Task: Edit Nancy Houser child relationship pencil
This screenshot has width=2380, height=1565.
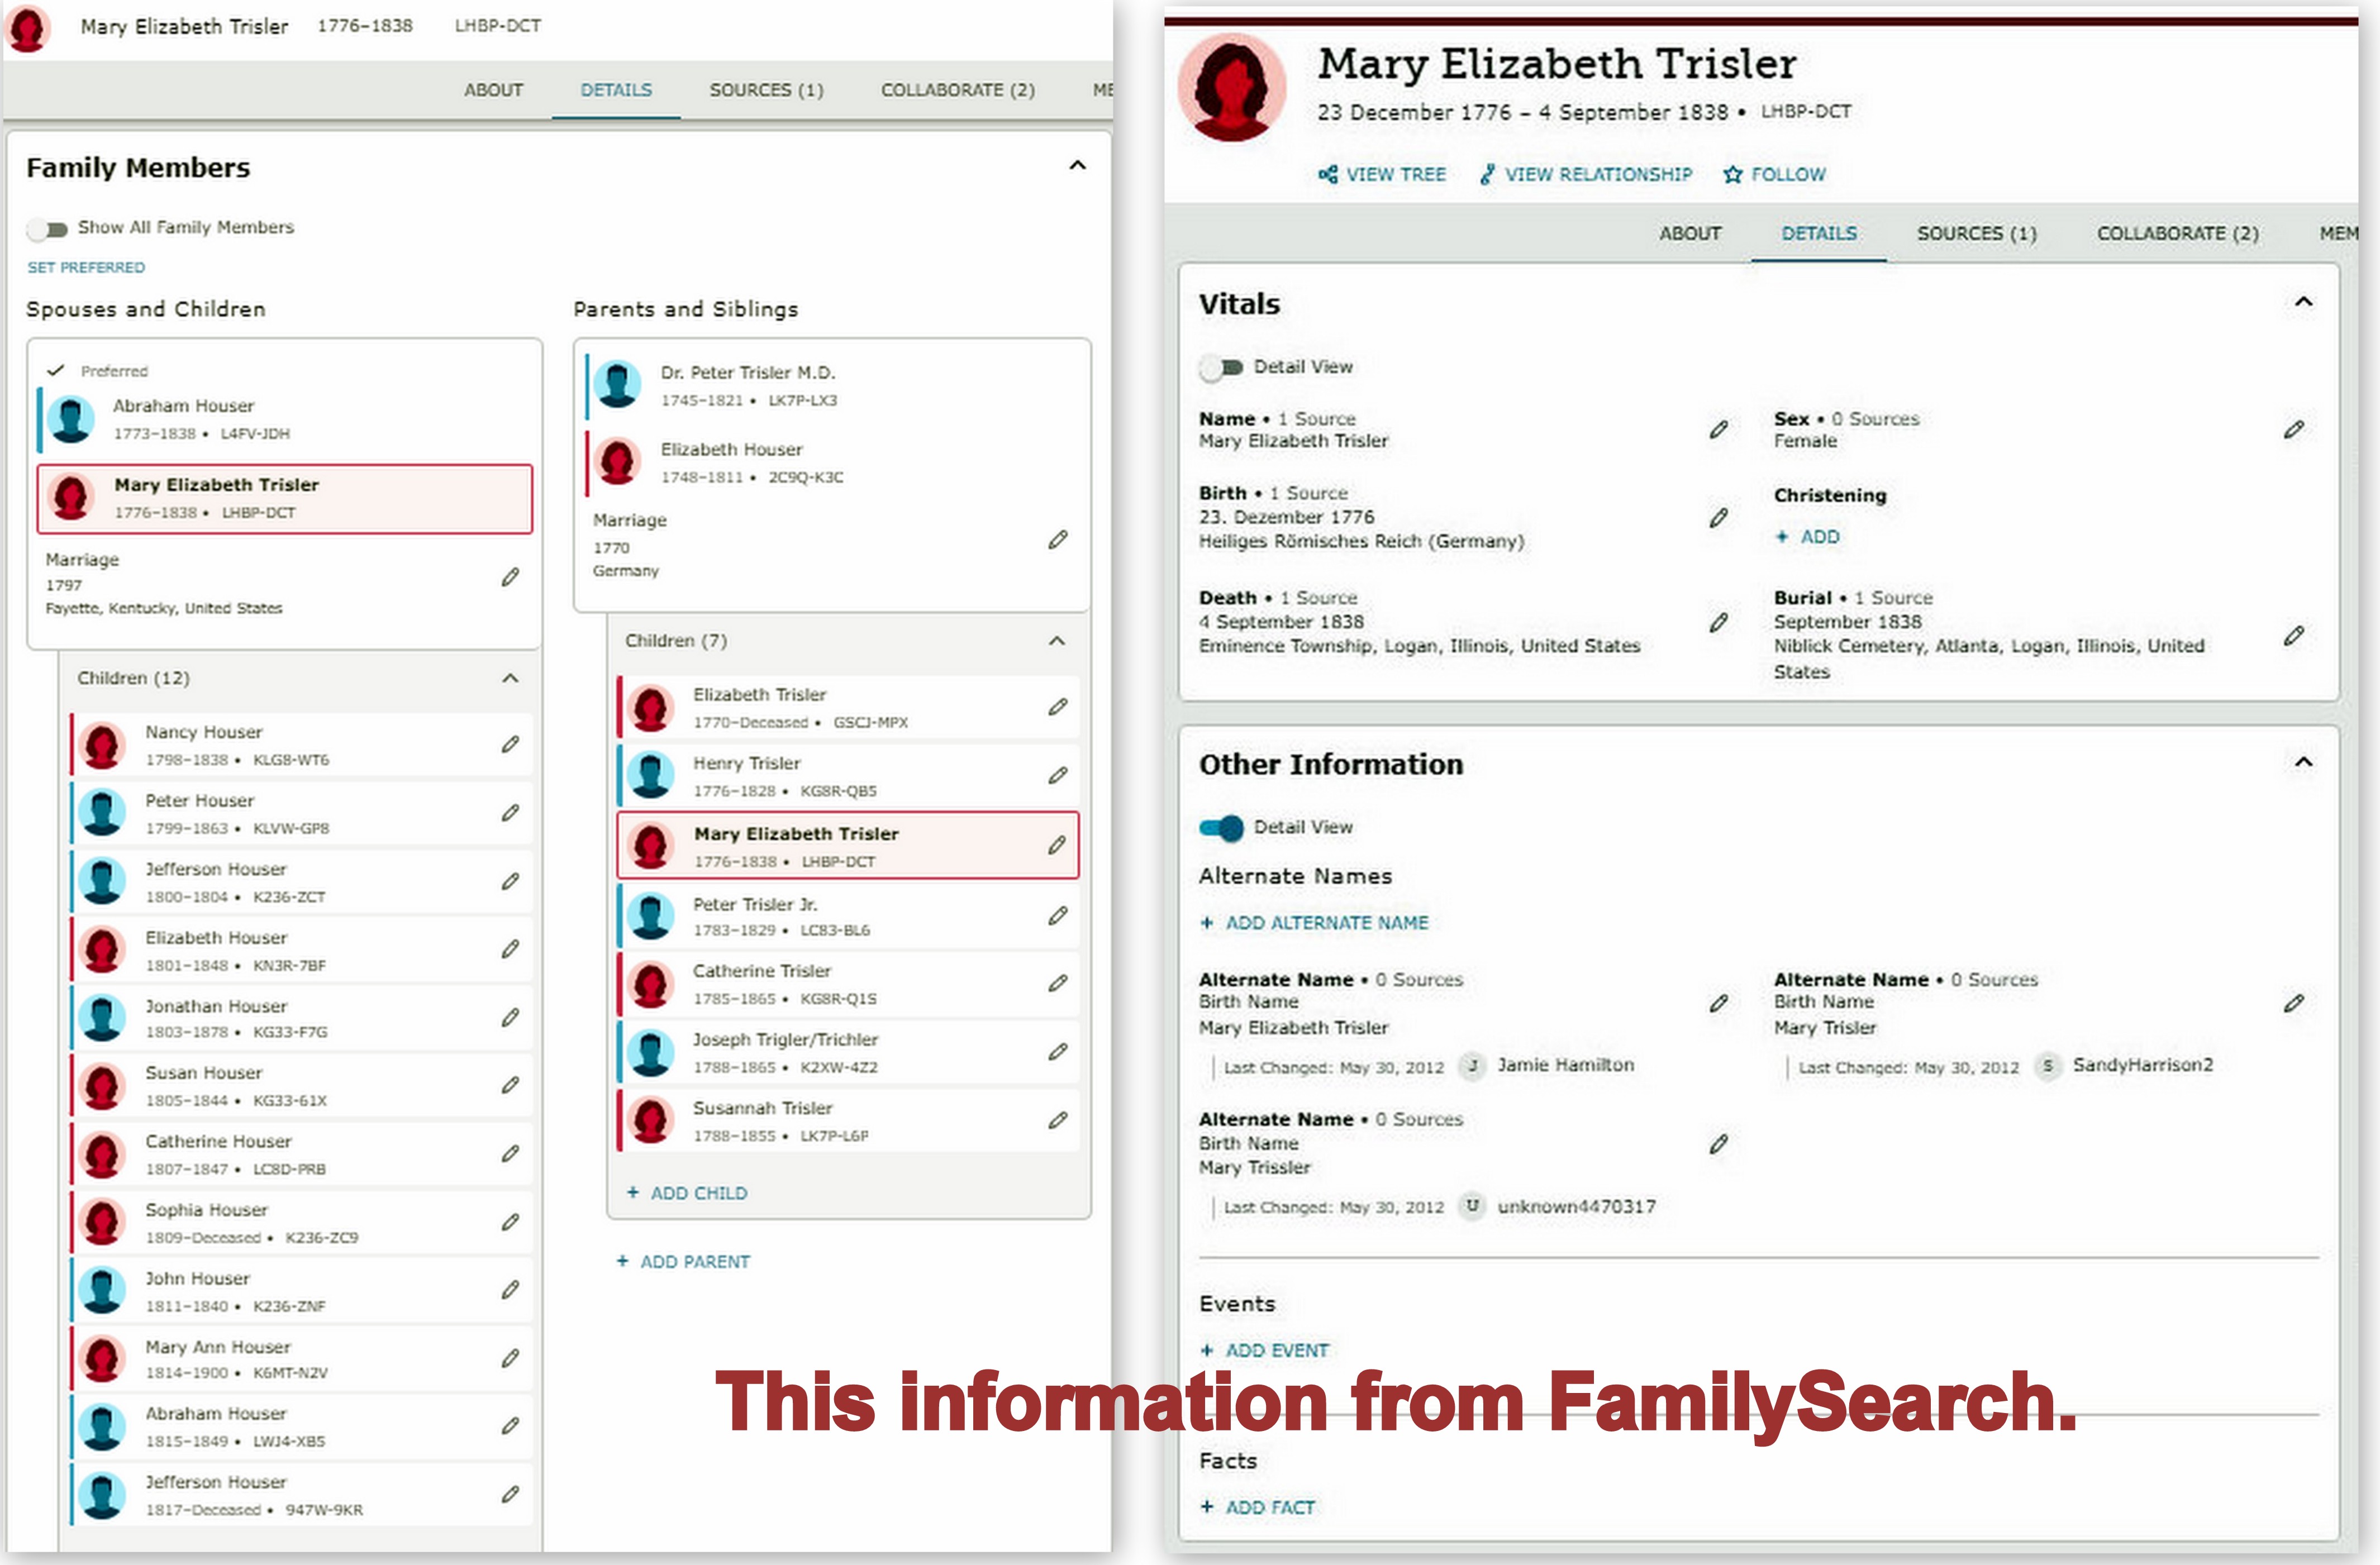Action: coord(510,744)
